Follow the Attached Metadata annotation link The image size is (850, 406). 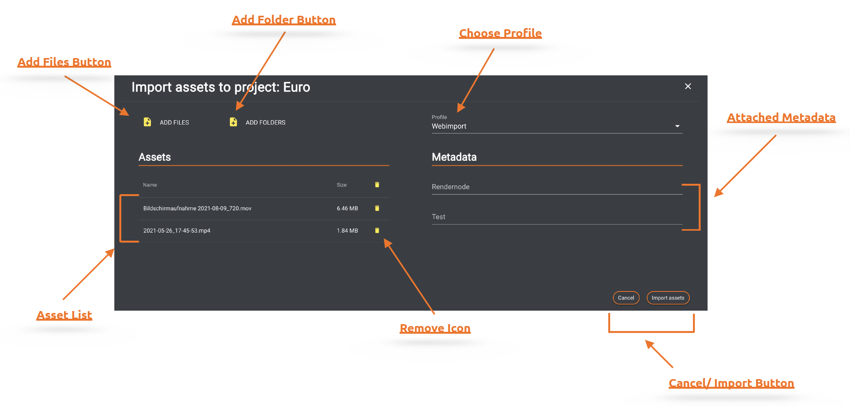coord(781,118)
